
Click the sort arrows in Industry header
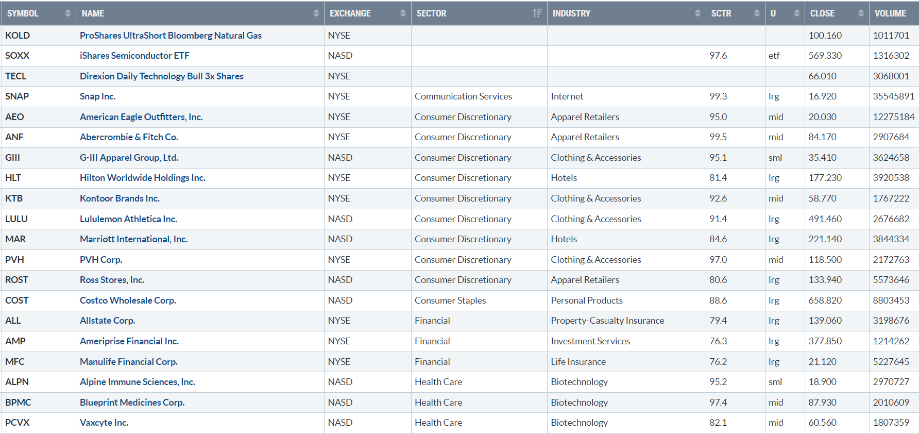click(697, 13)
